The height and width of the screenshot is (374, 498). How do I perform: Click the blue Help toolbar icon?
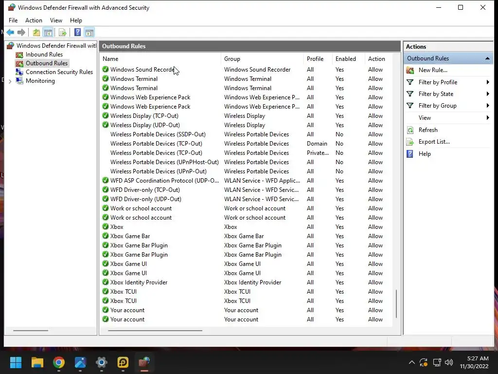77,32
